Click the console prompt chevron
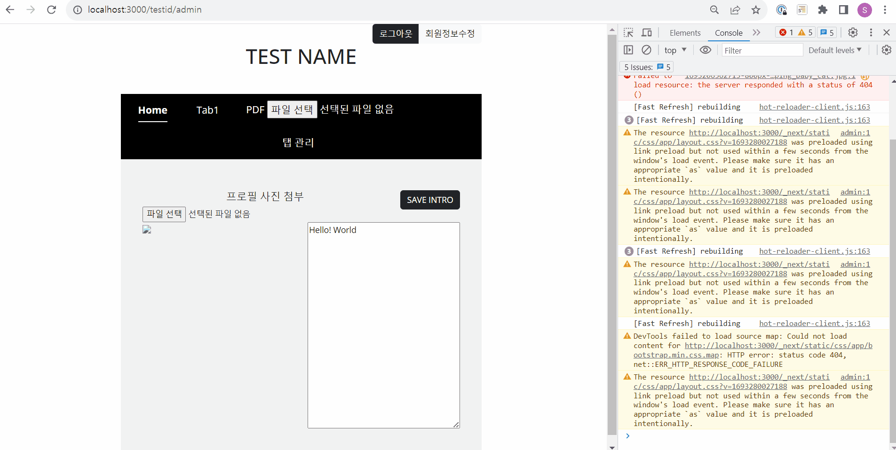896x450 pixels. point(627,436)
